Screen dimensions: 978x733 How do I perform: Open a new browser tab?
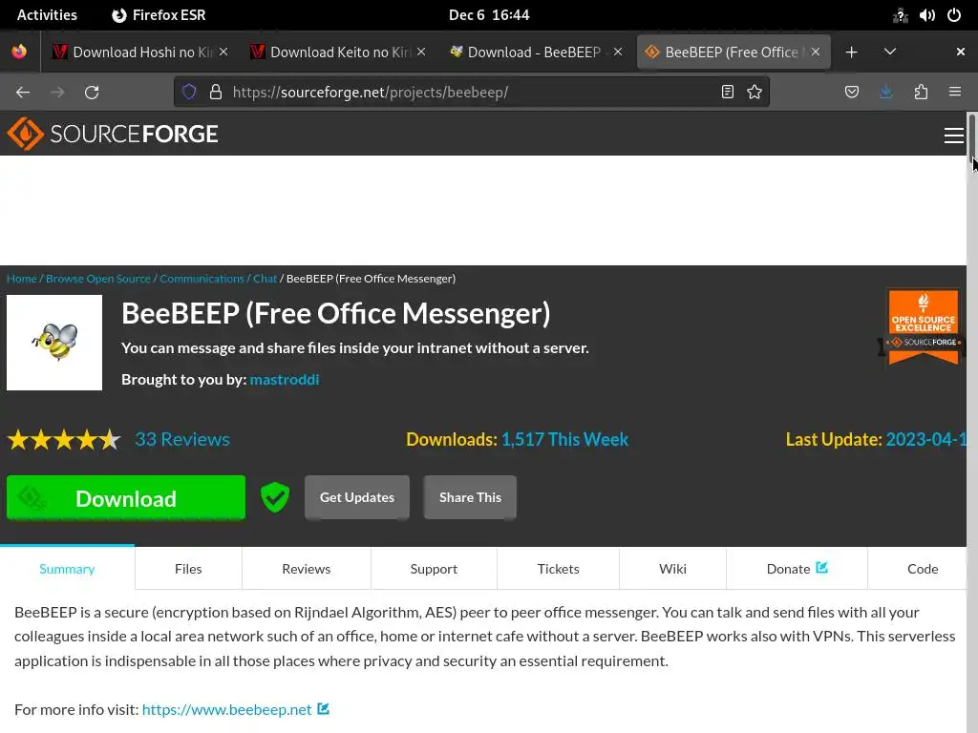[851, 52]
